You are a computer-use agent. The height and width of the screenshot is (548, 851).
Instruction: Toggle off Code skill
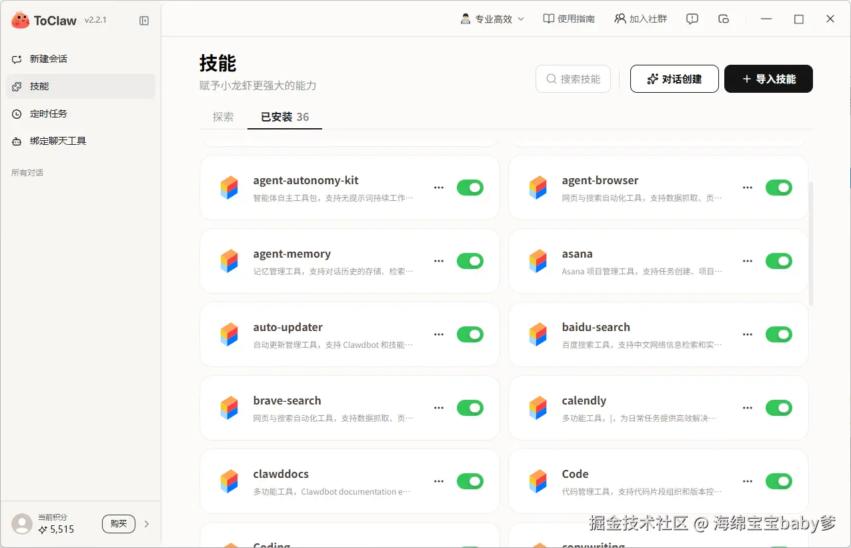click(779, 481)
